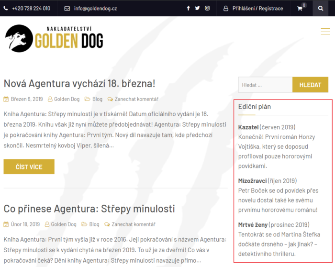Click the Golden Dog logo
Image resolution: width=335 pixels, height=267 pixels.
tap(54, 38)
